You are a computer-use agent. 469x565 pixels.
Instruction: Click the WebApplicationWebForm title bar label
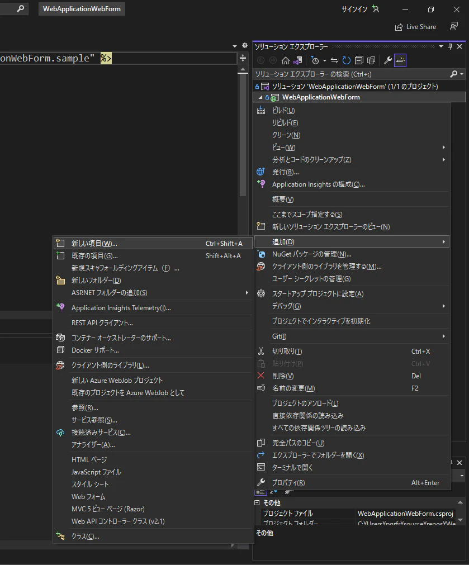82,8
